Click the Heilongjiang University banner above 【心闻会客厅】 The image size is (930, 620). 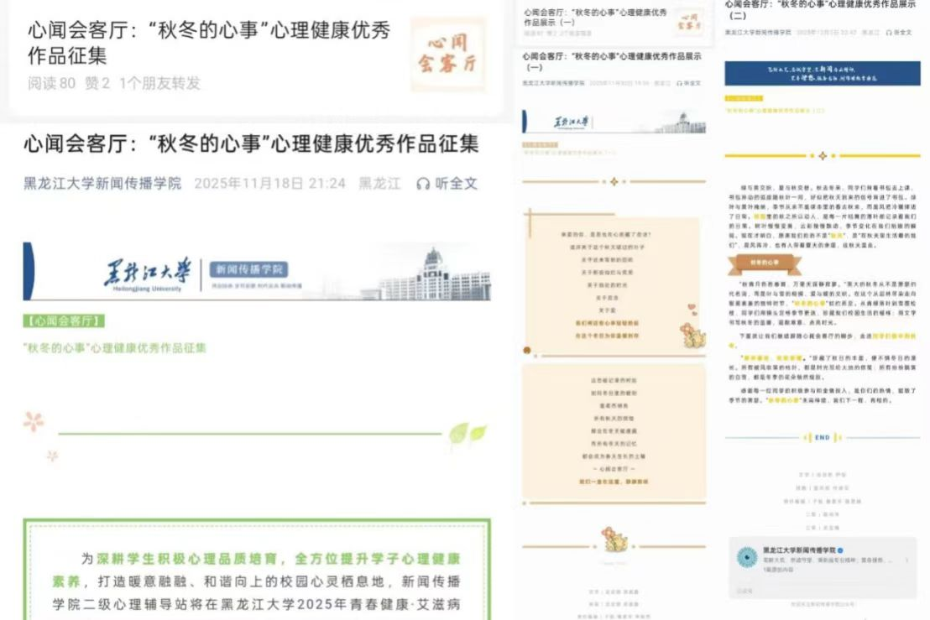click(257, 272)
